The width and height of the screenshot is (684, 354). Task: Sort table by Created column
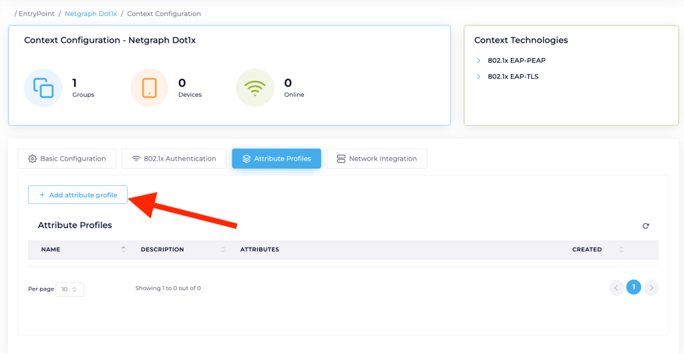pyautogui.click(x=621, y=249)
